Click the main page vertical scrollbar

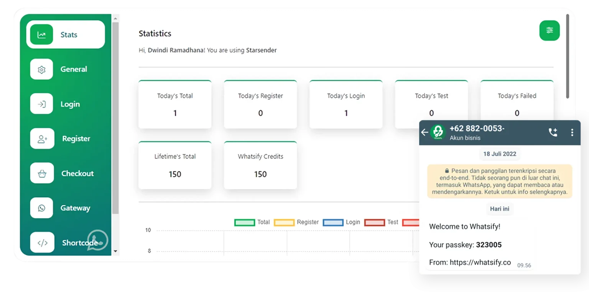[568, 56]
